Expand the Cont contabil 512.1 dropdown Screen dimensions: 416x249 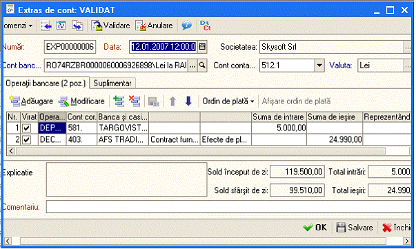pos(319,66)
